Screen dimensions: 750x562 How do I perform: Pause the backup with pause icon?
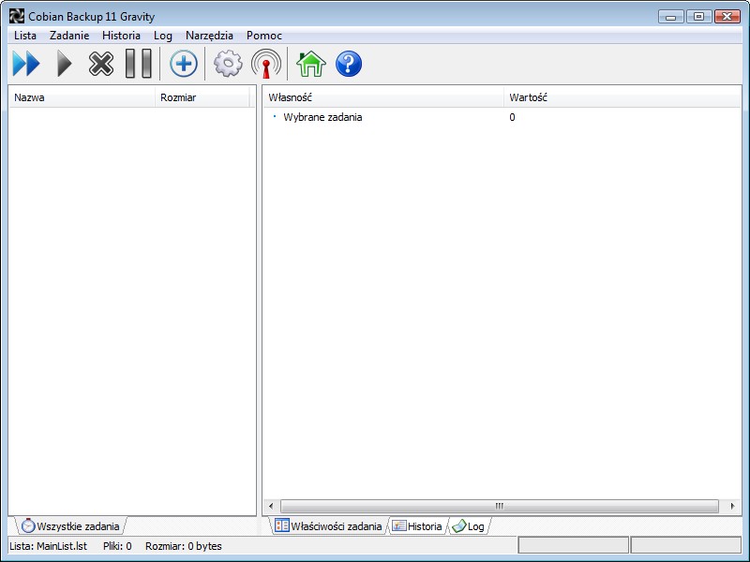(x=138, y=64)
